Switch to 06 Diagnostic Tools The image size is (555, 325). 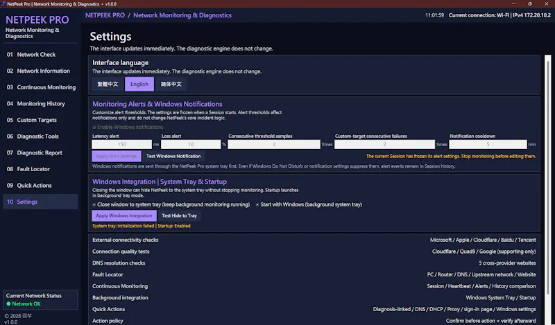(x=40, y=136)
